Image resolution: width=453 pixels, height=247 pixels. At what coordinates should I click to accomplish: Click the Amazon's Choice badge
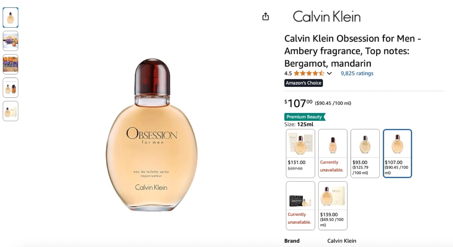coord(304,83)
